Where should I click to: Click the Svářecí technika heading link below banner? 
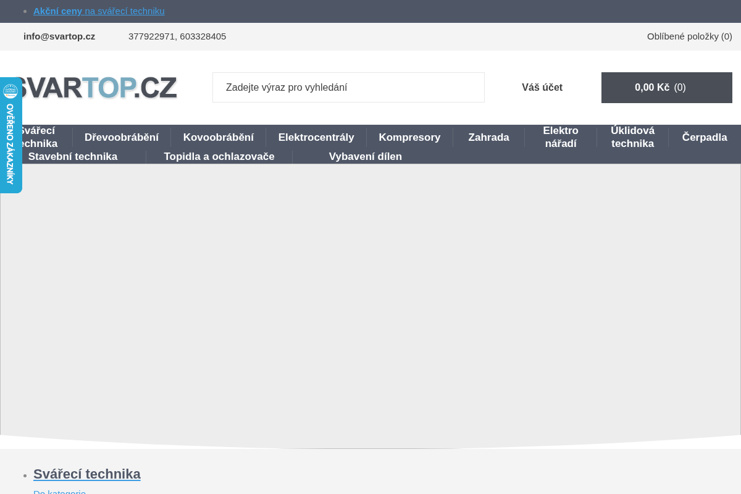87,474
